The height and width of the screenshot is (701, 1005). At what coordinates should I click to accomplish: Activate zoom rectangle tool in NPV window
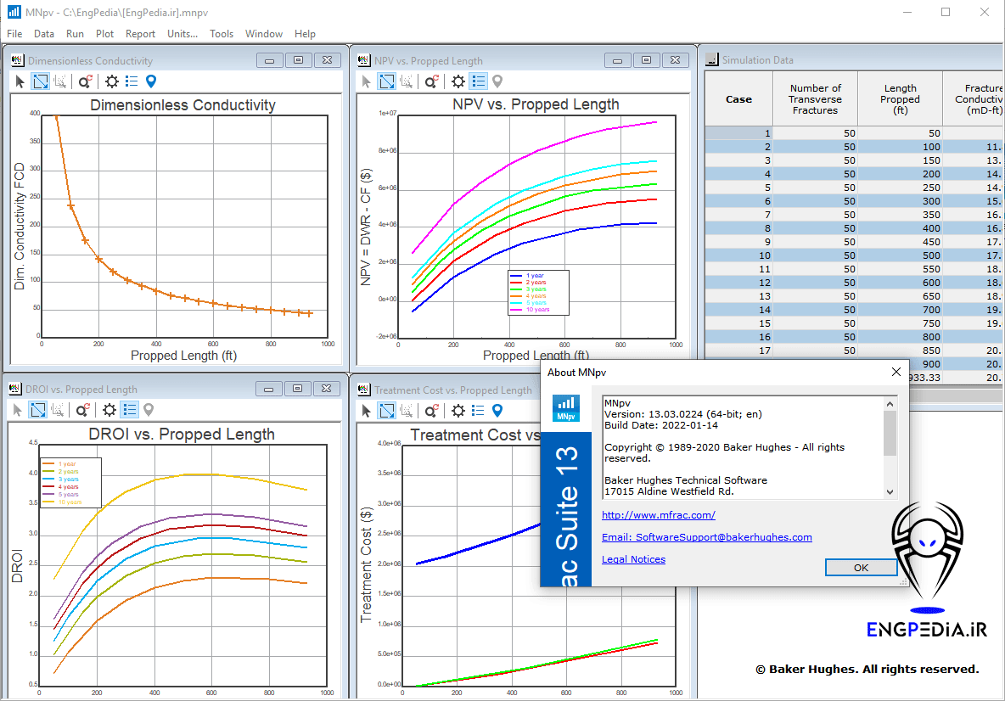[386, 81]
